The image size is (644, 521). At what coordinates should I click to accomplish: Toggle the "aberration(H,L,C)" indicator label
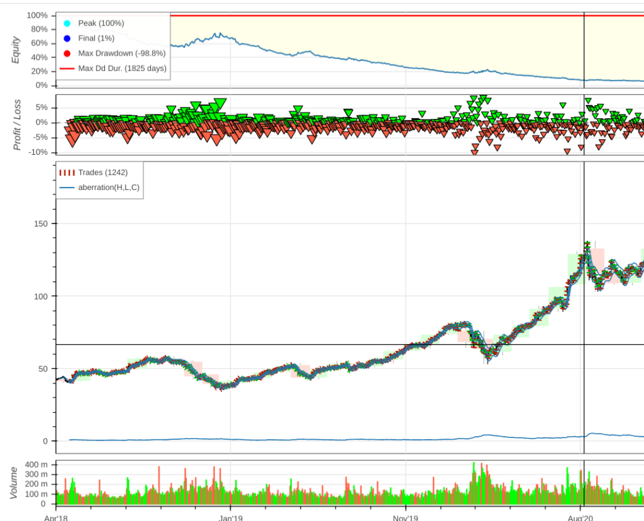(108, 188)
